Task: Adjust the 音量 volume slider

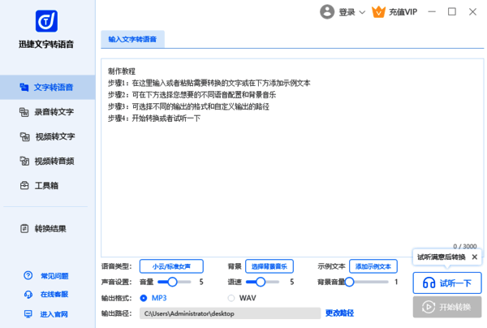Action: pos(175,282)
